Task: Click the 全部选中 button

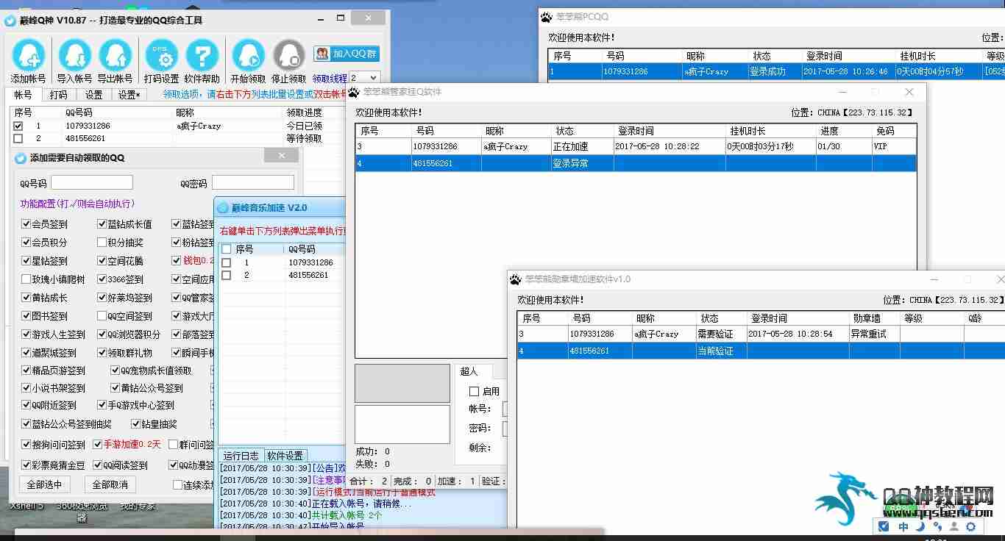Action: [45, 484]
